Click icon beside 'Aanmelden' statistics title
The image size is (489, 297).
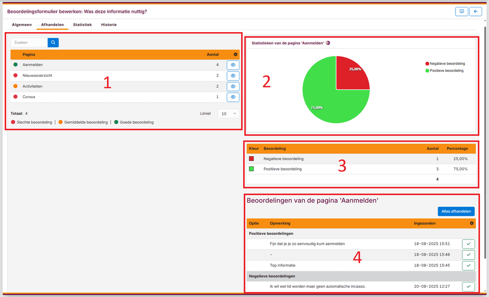click(x=328, y=43)
